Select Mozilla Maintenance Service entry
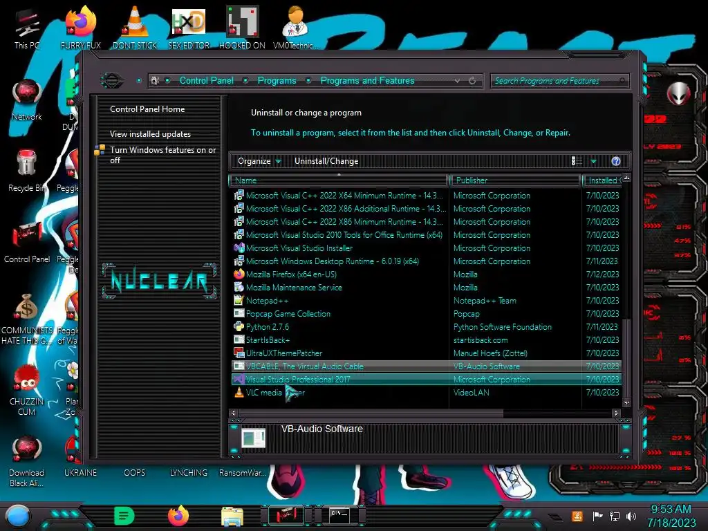The height and width of the screenshot is (531, 708). point(426,287)
